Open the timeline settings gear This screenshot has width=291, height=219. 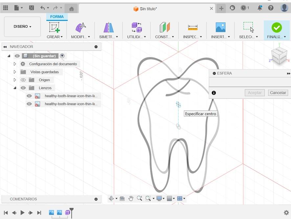click(286, 212)
